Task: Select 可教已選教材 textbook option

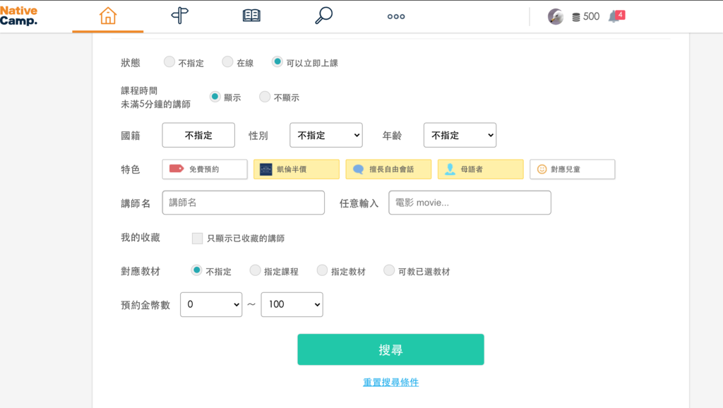Action: pyautogui.click(x=389, y=270)
